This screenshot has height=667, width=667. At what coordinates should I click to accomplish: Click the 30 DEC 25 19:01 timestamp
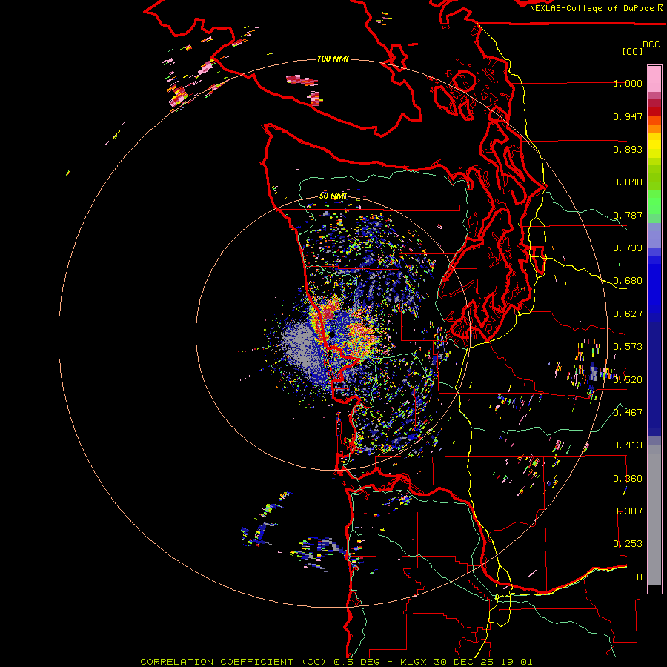pyautogui.click(x=482, y=662)
